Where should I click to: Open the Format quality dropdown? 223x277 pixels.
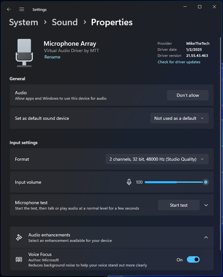[157, 159]
